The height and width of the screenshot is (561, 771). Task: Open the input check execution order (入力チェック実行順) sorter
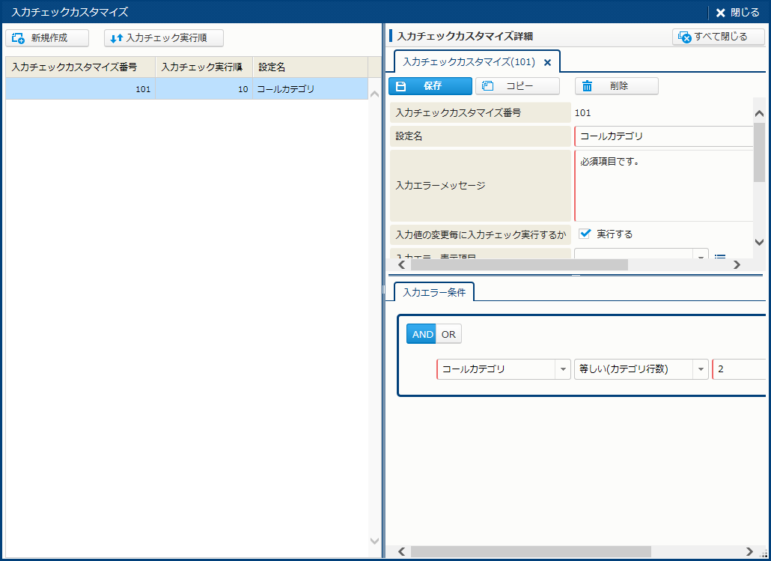click(164, 38)
